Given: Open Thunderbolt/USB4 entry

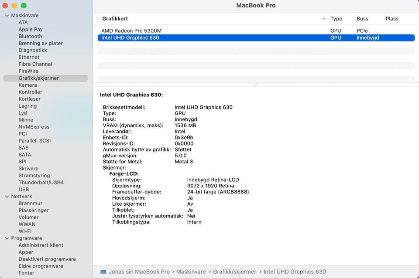Looking at the screenshot, I should tap(41, 183).
